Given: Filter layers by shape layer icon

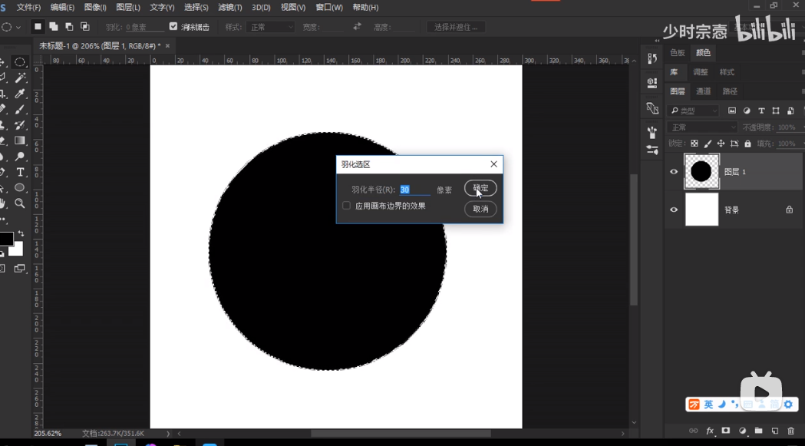Looking at the screenshot, I should point(776,111).
